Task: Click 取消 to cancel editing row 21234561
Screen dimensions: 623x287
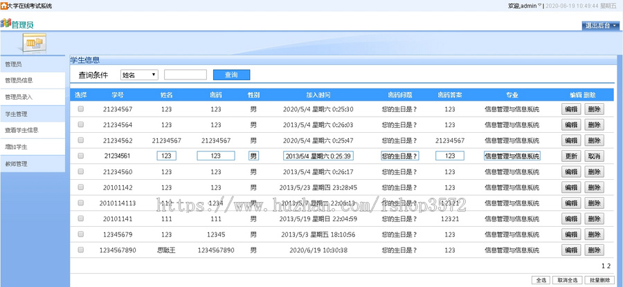Action: pos(595,156)
